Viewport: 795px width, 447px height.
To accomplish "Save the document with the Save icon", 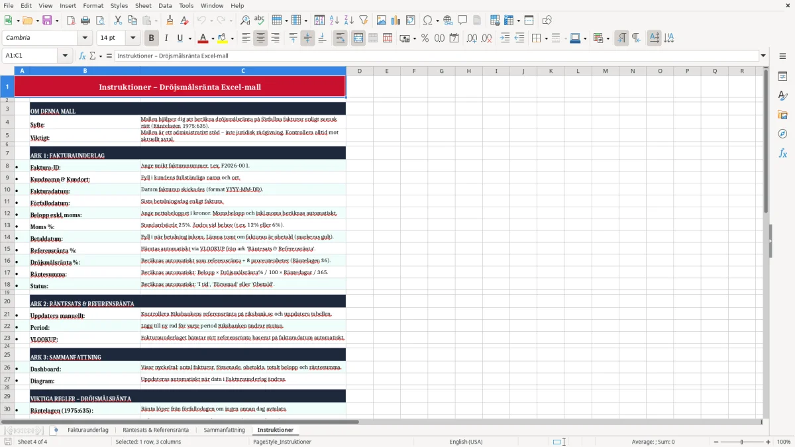I will click(x=47, y=21).
